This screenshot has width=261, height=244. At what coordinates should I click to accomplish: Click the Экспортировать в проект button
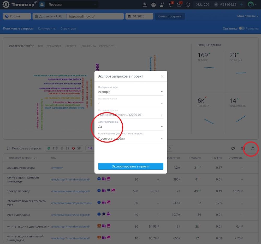[131, 166]
